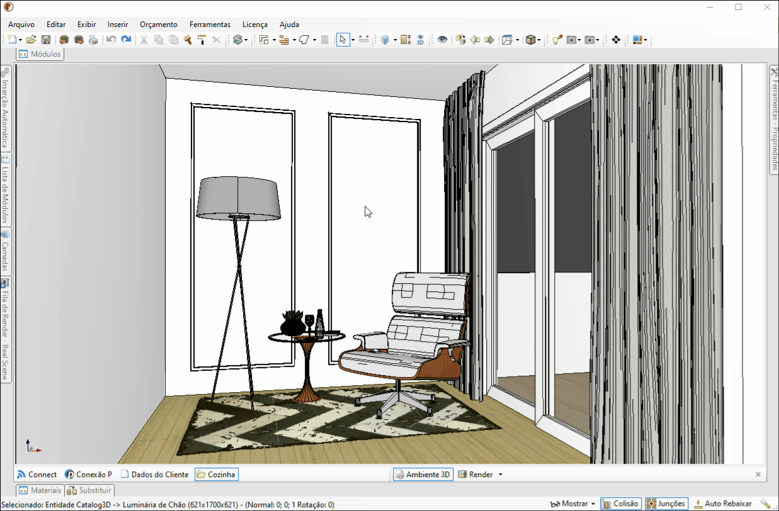Click the dimension heights icon
The width and height of the screenshot is (779, 511).
tap(406, 40)
